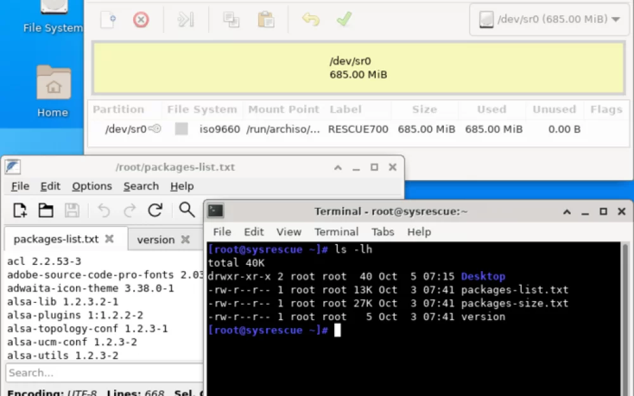Open the Options menu in the editor
Viewport: 634px width, 396px height.
click(91, 186)
